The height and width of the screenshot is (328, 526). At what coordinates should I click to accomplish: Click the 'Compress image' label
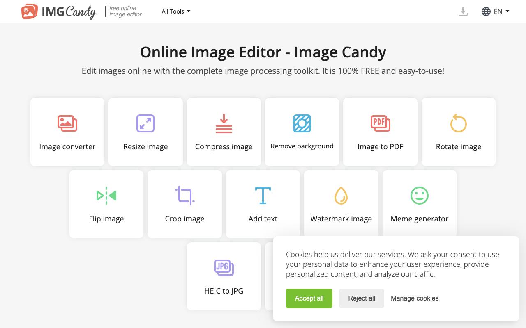[224, 147]
